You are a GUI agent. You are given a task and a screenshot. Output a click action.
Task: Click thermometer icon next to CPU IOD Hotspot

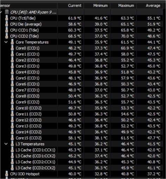pos(7,174)
